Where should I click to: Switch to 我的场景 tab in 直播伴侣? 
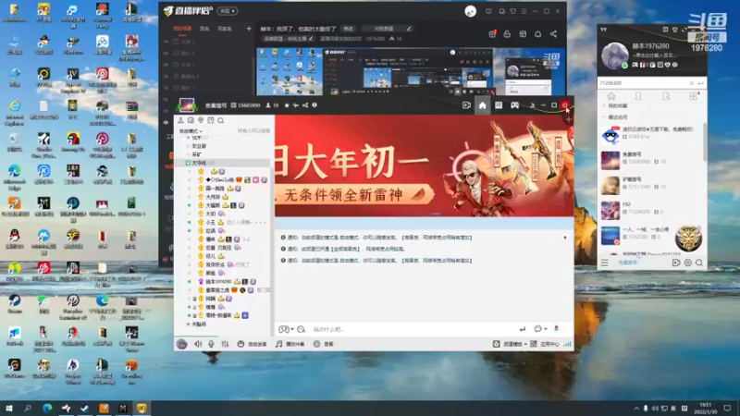click(182, 29)
